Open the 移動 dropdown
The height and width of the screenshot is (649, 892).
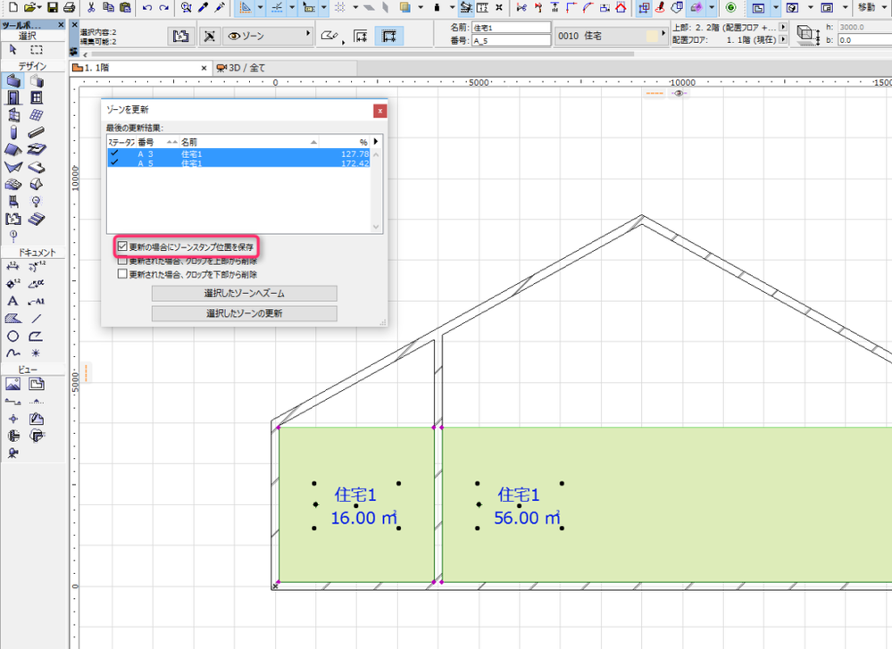867,7
